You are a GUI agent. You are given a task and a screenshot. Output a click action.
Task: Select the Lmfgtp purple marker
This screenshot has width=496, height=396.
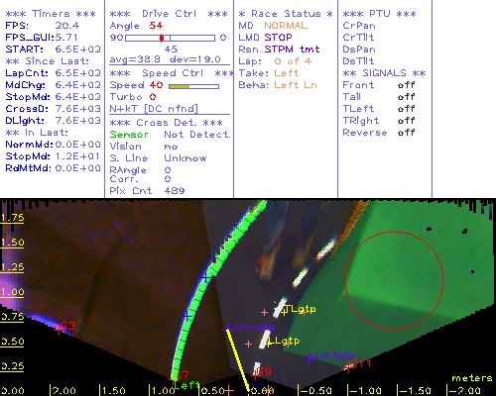pos(310,357)
